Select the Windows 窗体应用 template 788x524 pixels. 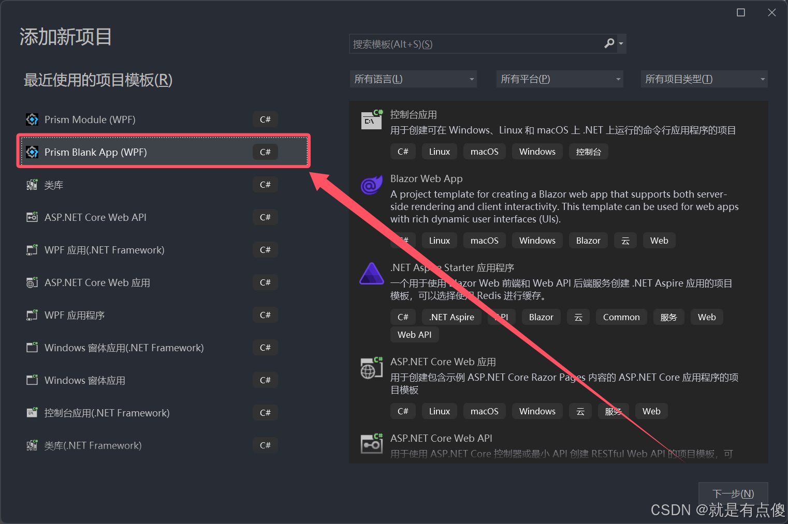(84, 380)
